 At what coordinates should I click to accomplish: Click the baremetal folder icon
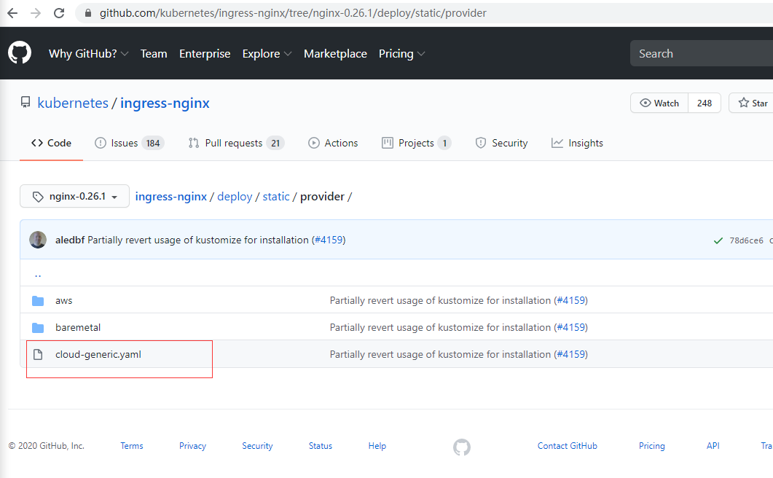click(x=38, y=328)
